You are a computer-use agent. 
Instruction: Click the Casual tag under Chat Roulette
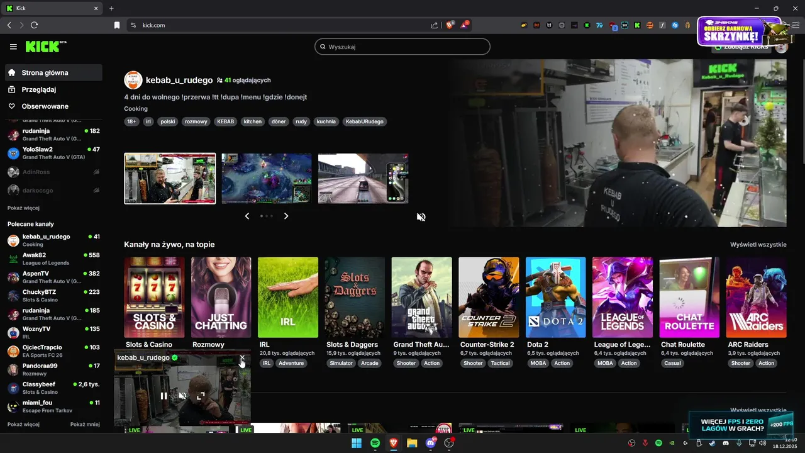click(x=672, y=363)
